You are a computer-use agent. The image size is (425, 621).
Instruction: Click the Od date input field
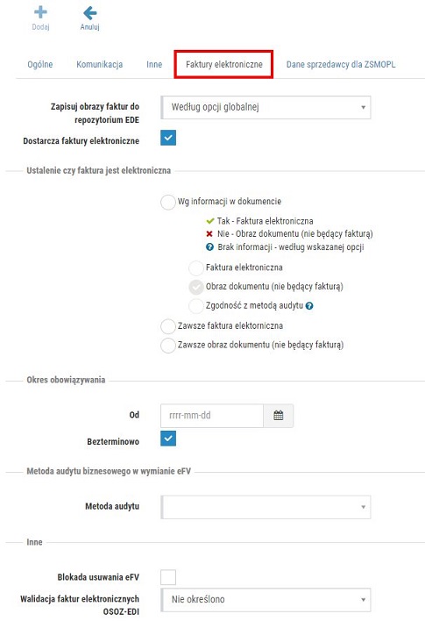[212, 416]
